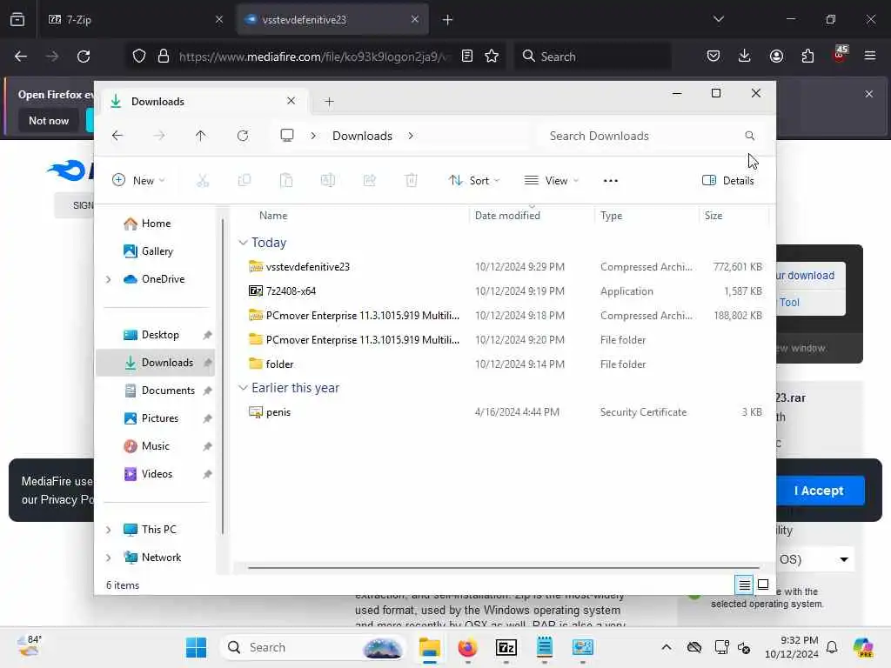Bookmark this page with the star
The image size is (891, 668).
[492, 57]
